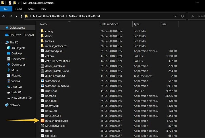Screen dimensions: 205x138
Task: Select libEGL.dll file name
Action: 51,111
